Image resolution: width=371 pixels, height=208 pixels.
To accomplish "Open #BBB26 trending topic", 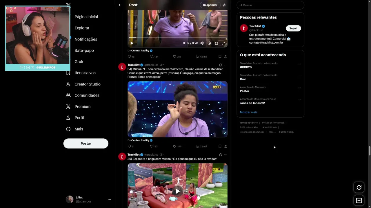I will point(246,67).
